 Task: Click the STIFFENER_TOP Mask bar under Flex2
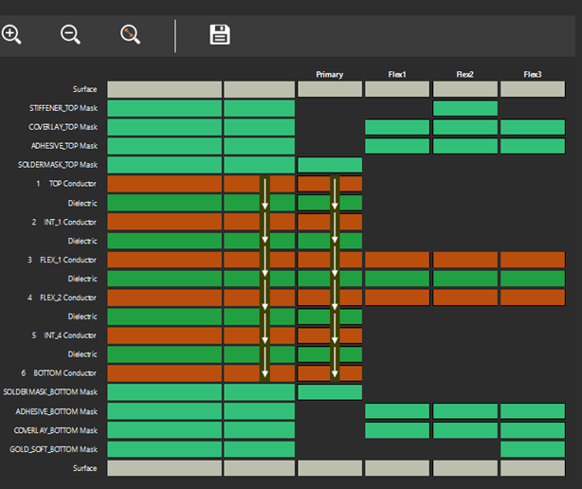pyautogui.click(x=465, y=108)
